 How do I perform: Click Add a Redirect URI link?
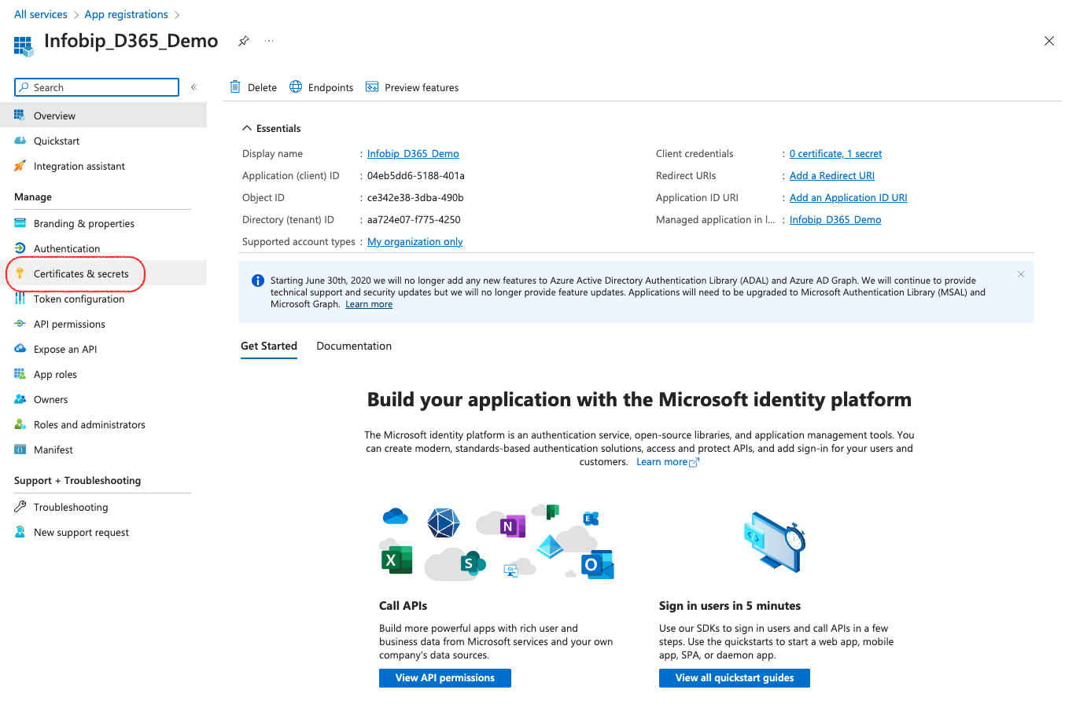[832, 175]
